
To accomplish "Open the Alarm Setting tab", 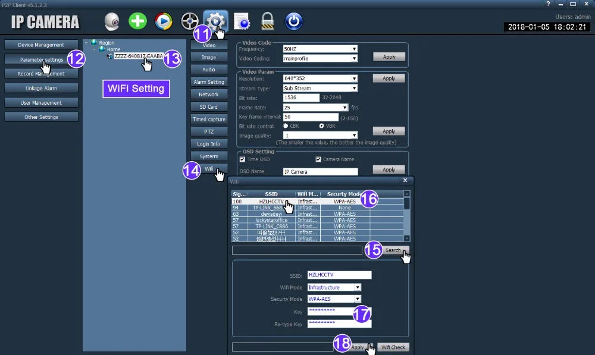I will [x=209, y=82].
